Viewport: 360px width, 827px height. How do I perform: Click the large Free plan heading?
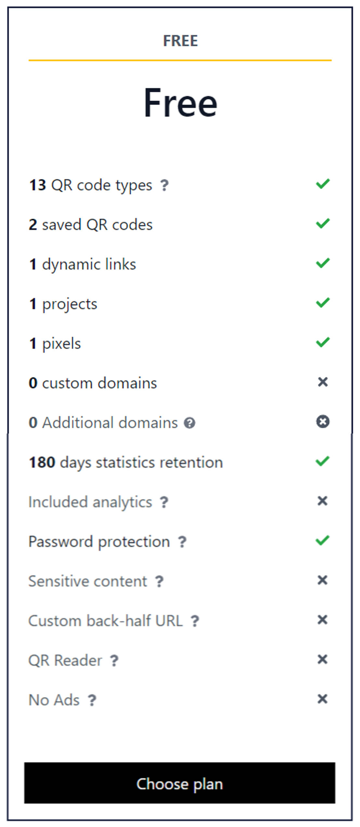click(180, 103)
